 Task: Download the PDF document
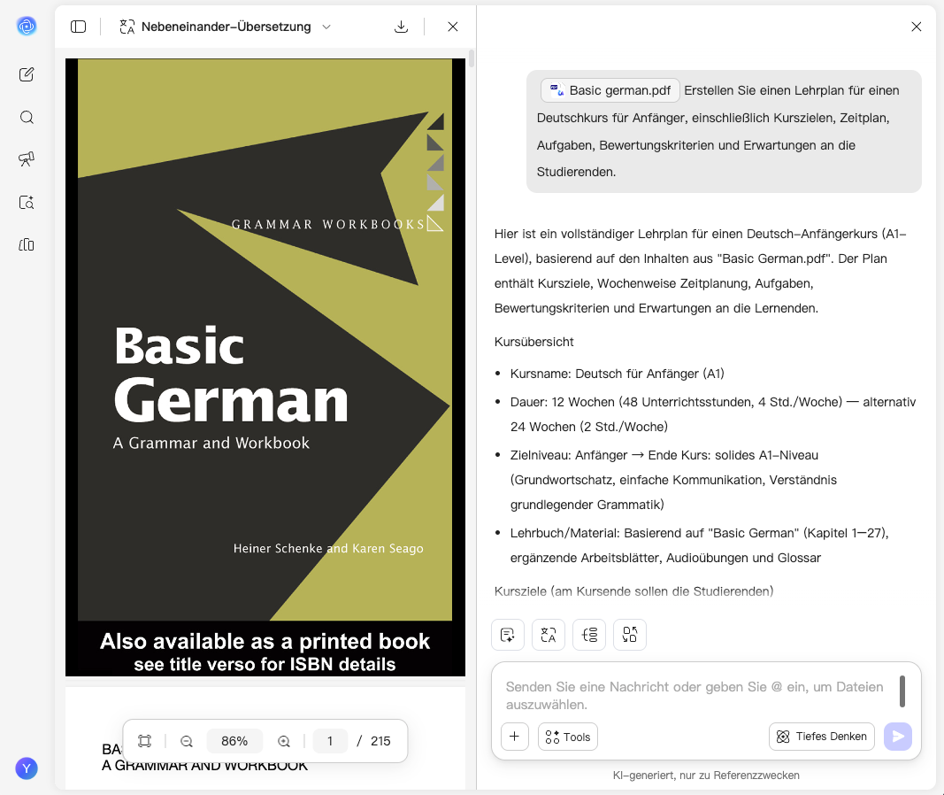[401, 27]
